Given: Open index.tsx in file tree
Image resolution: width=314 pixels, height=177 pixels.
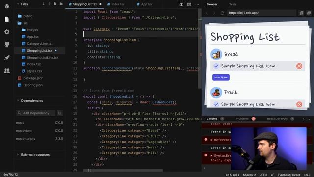Looking at the screenshot, I should click(x=34, y=64).
